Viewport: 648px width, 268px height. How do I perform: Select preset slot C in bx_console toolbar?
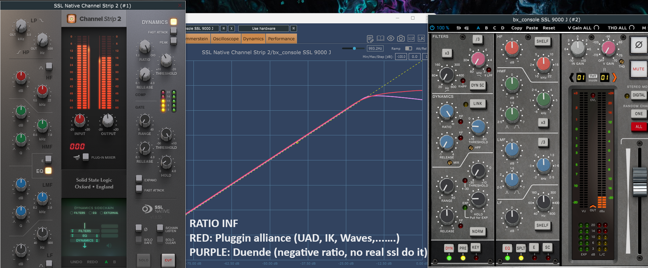click(495, 28)
